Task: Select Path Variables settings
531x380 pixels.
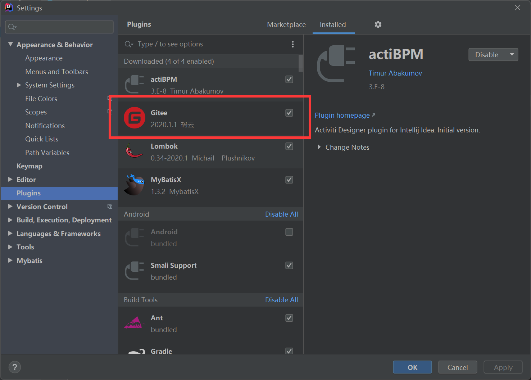Action: (x=47, y=153)
